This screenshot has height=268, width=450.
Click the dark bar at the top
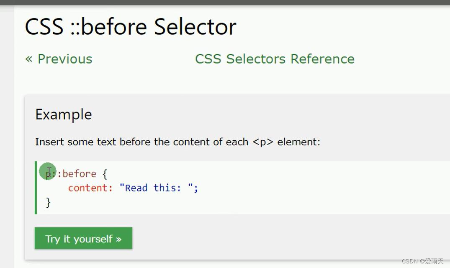(225, 2)
